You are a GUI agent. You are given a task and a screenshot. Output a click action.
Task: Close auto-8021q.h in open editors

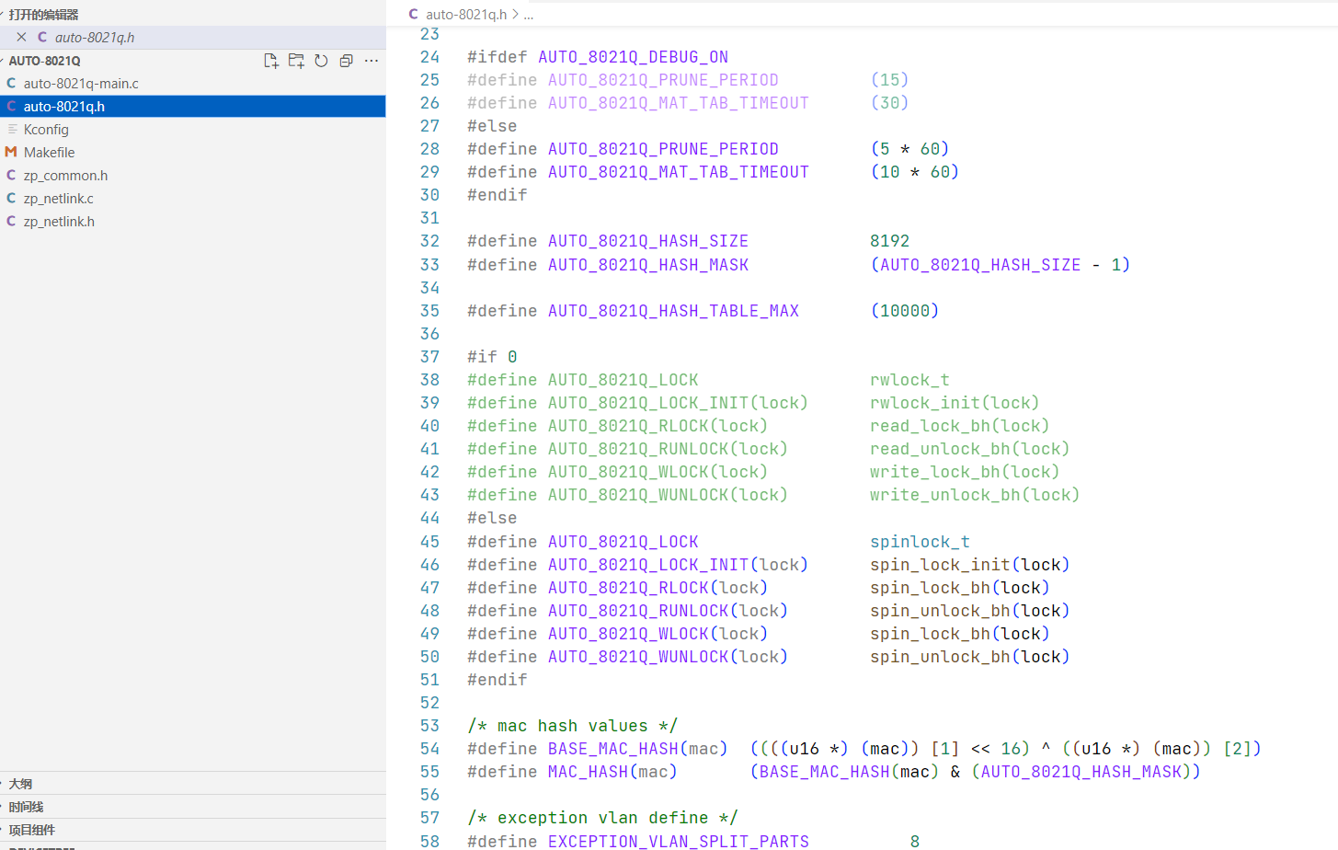(x=21, y=38)
